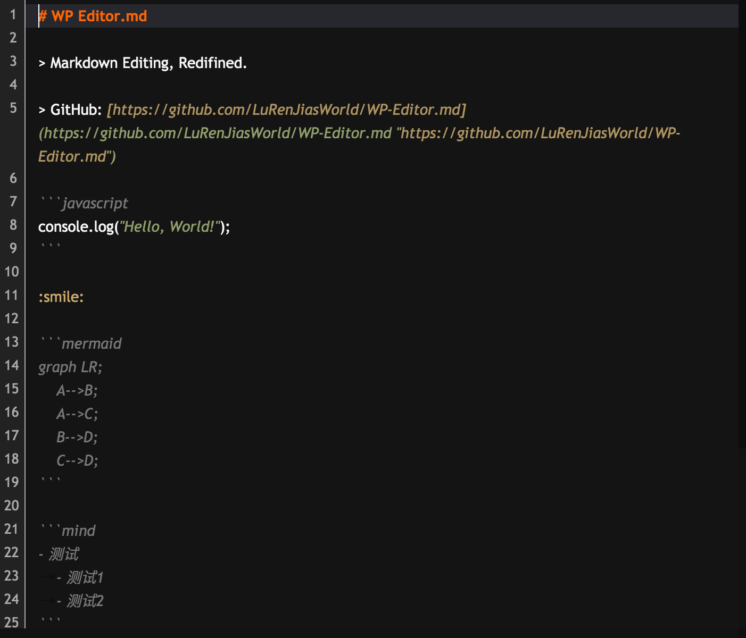Click line number 14 in the gutter
This screenshot has height=638, width=746.
(12, 365)
